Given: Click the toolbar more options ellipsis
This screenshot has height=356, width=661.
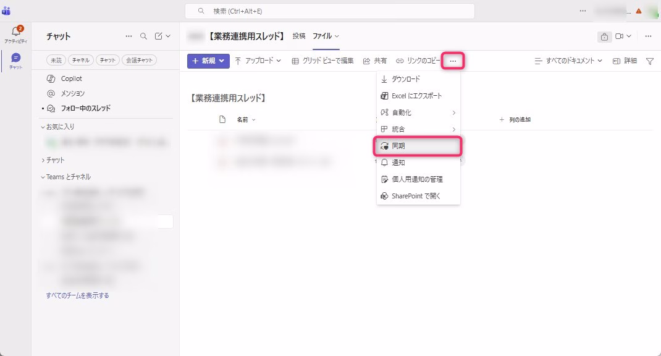Looking at the screenshot, I should 453,61.
